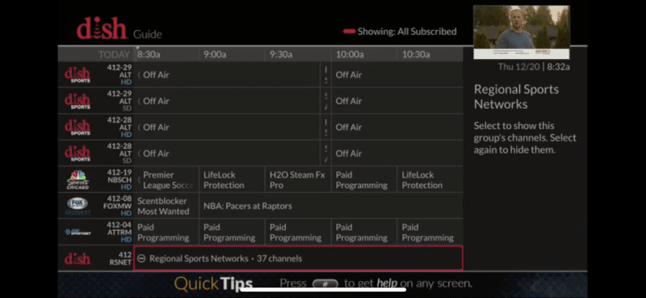Screen dimensions: 646x298
Task: Click the DISH logo on the 412 RSNET row
Action: pos(77,259)
